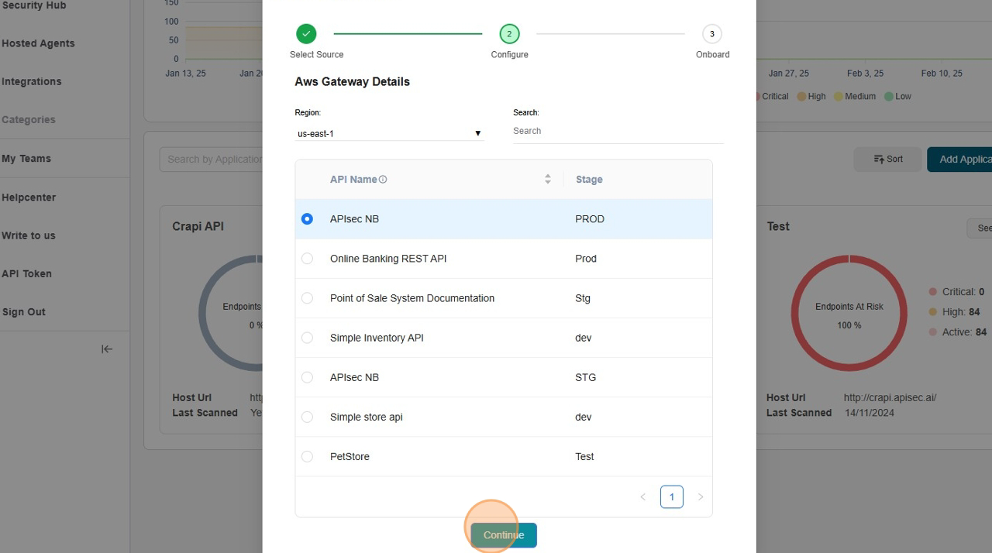The height and width of the screenshot is (553, 992).
Task: Select Simple Inventory API radio button
Action: [x=307, y=338]
